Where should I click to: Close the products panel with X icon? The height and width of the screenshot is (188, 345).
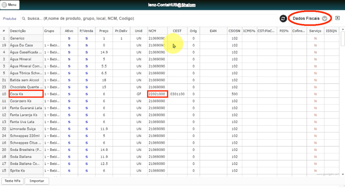click(x=337, y=18)
